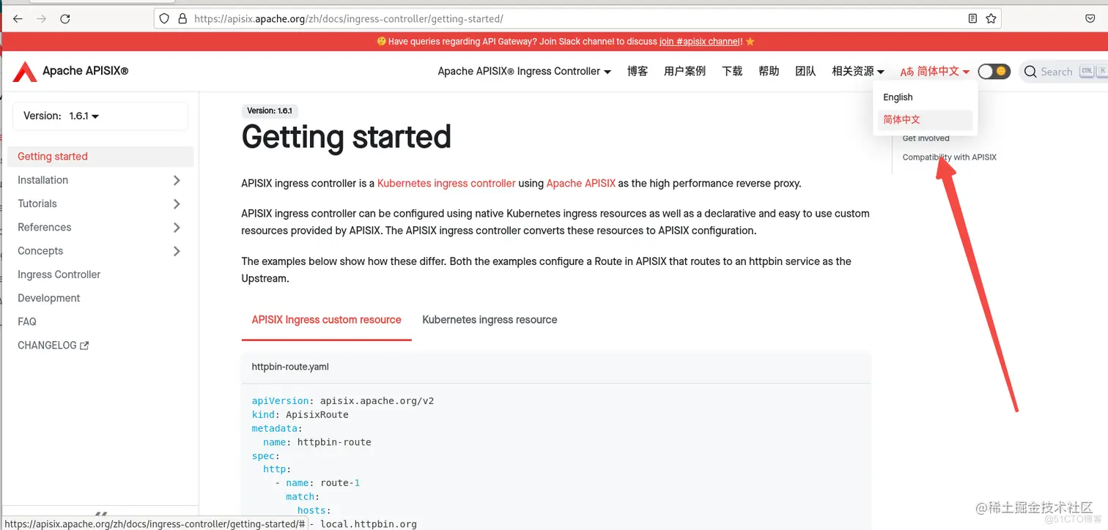Go back with the browser back arrow
The width and height of the screenshot is (1108, 530).
[18, 19]
